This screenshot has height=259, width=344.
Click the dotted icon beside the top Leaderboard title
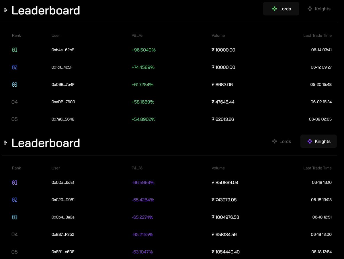point(6,11)
